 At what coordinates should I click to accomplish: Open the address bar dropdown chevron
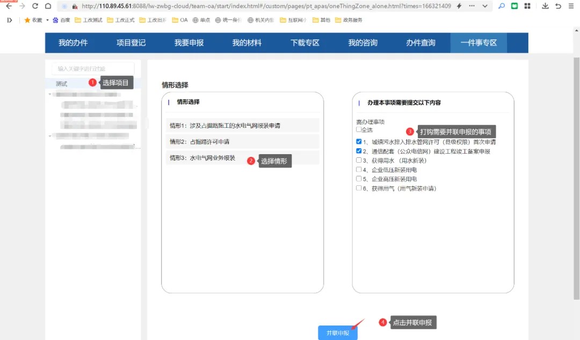(485, 6)
